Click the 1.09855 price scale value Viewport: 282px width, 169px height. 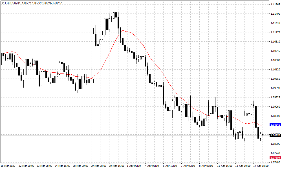click(275, 79)
